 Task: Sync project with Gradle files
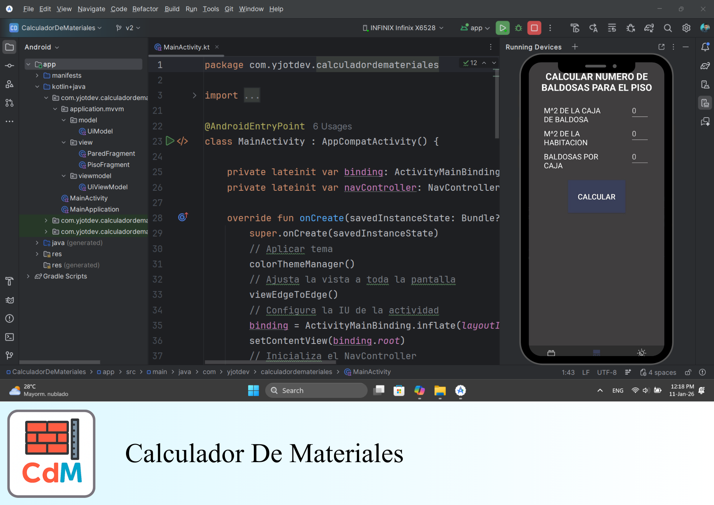coord(649,28)
